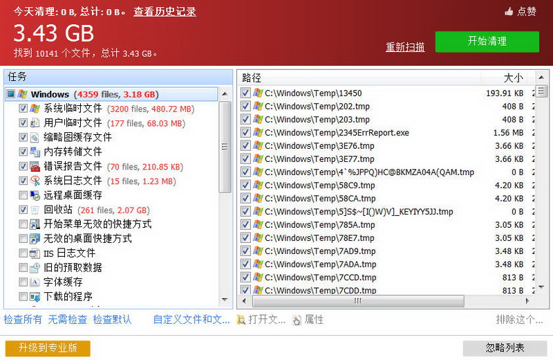
Task: Click the 内存转储文件 icon
Action: tap(35, 152)
